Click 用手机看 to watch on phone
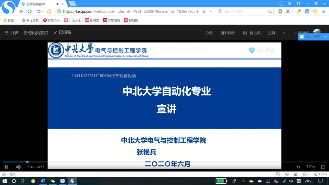This screenshot has width=329, height=185. [227, 33]
